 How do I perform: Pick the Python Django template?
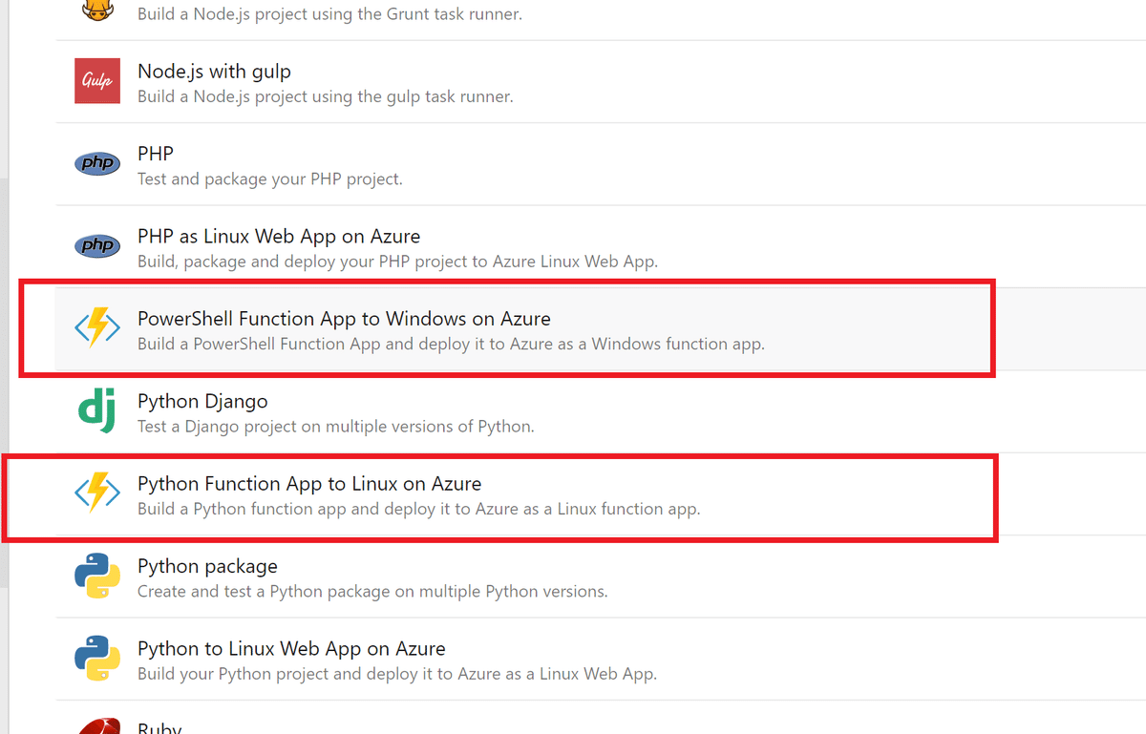click(202, 401)
